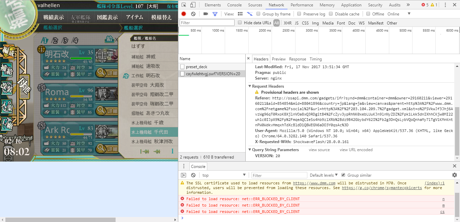Toggle device toolbar icon
The width and height of the screenshot is (460, 222).
[x=193, y=5]
